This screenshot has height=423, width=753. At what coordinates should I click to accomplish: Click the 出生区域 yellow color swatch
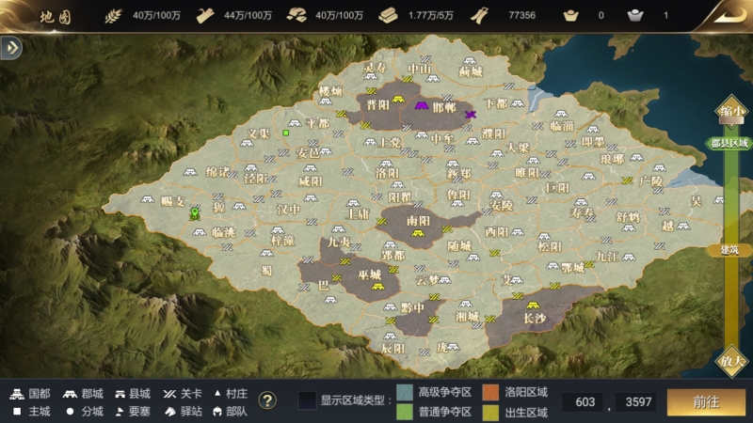[x=490, y=412]
